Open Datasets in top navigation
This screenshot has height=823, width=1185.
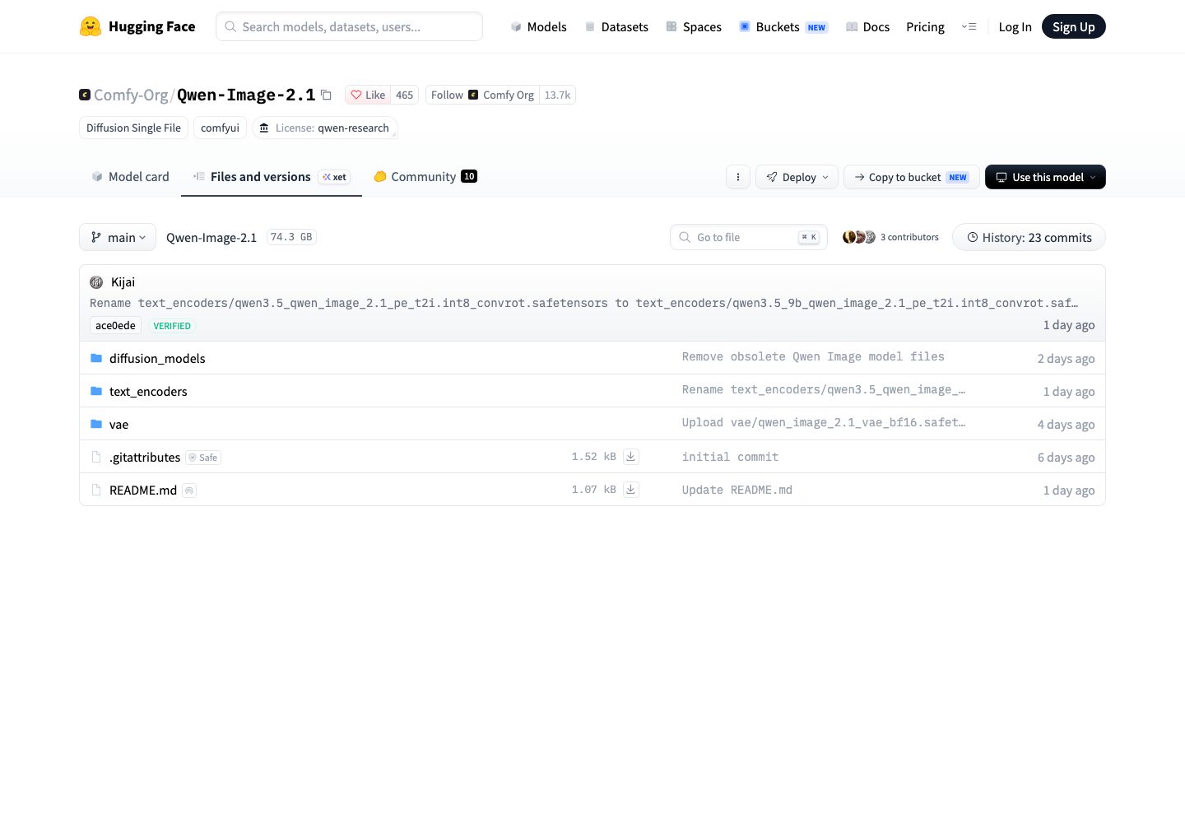pos(616,27)
